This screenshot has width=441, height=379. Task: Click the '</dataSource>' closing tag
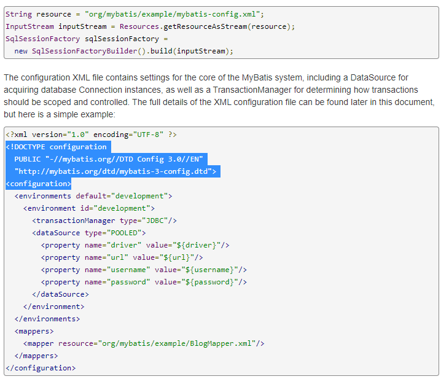tap(60, 294)
